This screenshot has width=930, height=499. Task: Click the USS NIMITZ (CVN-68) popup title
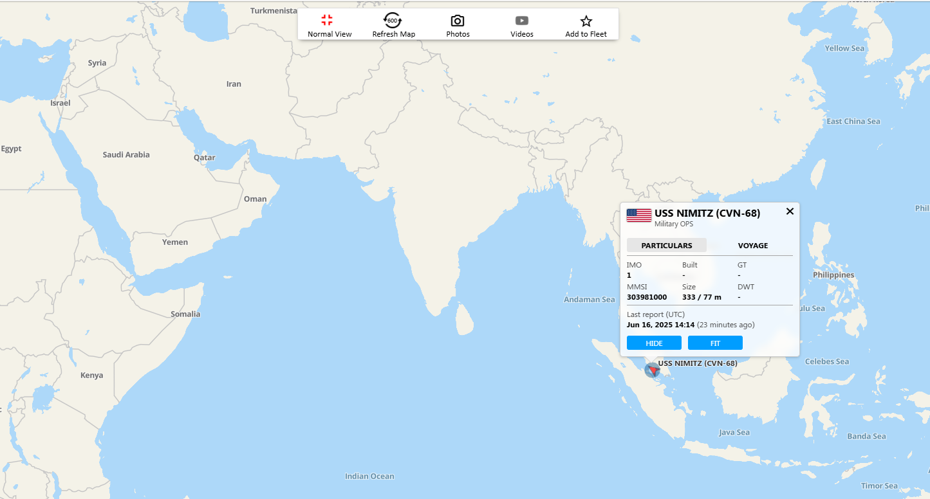(707, 213)
